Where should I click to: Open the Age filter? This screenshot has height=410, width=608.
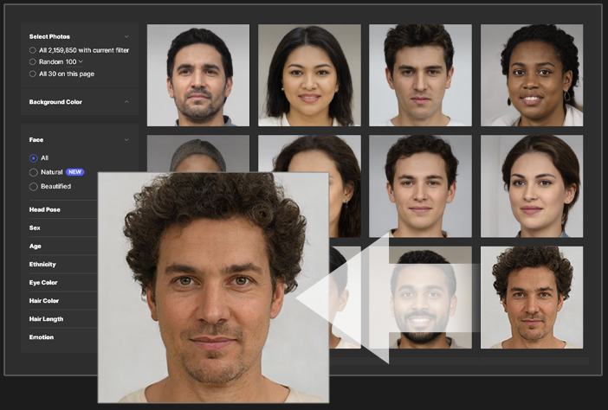(x=35, y=246)
